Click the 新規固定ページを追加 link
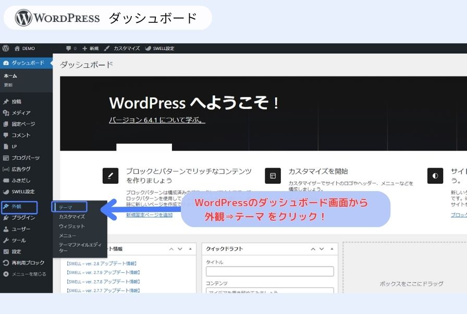This screenshot has width=467, height=314. pos(149,215)
